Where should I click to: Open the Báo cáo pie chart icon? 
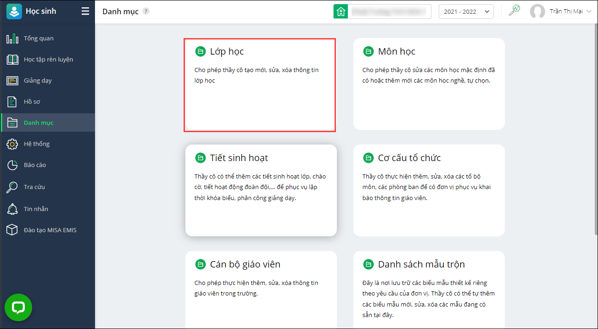point(12,165)
